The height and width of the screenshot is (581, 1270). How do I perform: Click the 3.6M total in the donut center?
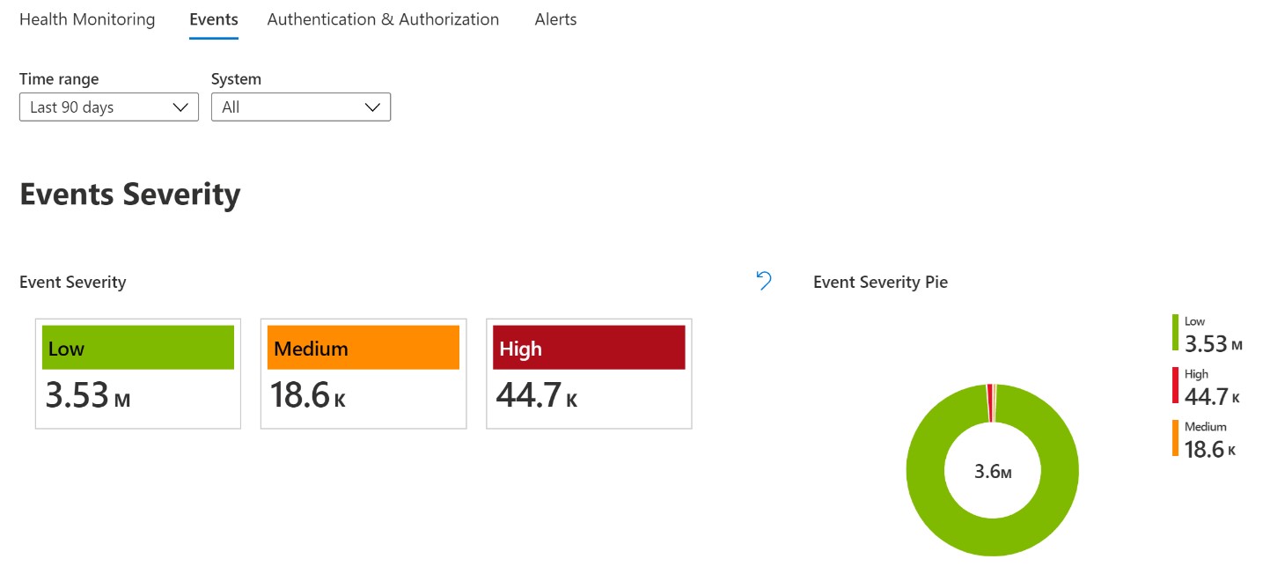(x=993, y=471)
